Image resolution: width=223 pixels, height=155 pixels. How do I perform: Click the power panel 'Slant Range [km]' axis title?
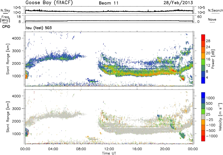[x=8, y=59]
